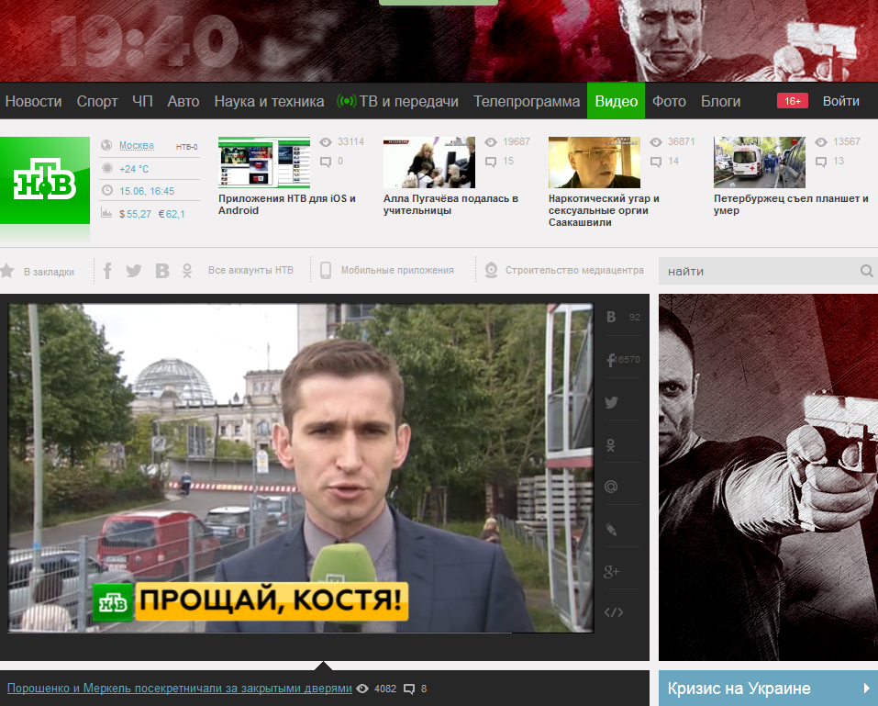Open NTV Twitter account icon in toolbar
Viewport: 878px width, 706px height.
point(134,271)
